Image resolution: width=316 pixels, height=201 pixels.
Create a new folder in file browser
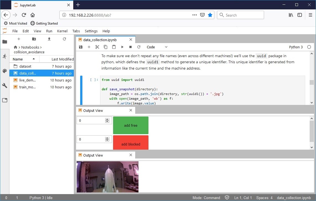pyautogui.click(x=34, y=39)
